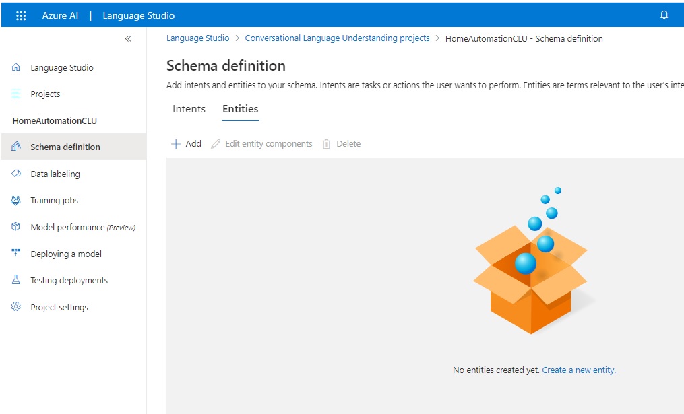
Task: Click the Projects list icon
Action: [x=16, y=94]
